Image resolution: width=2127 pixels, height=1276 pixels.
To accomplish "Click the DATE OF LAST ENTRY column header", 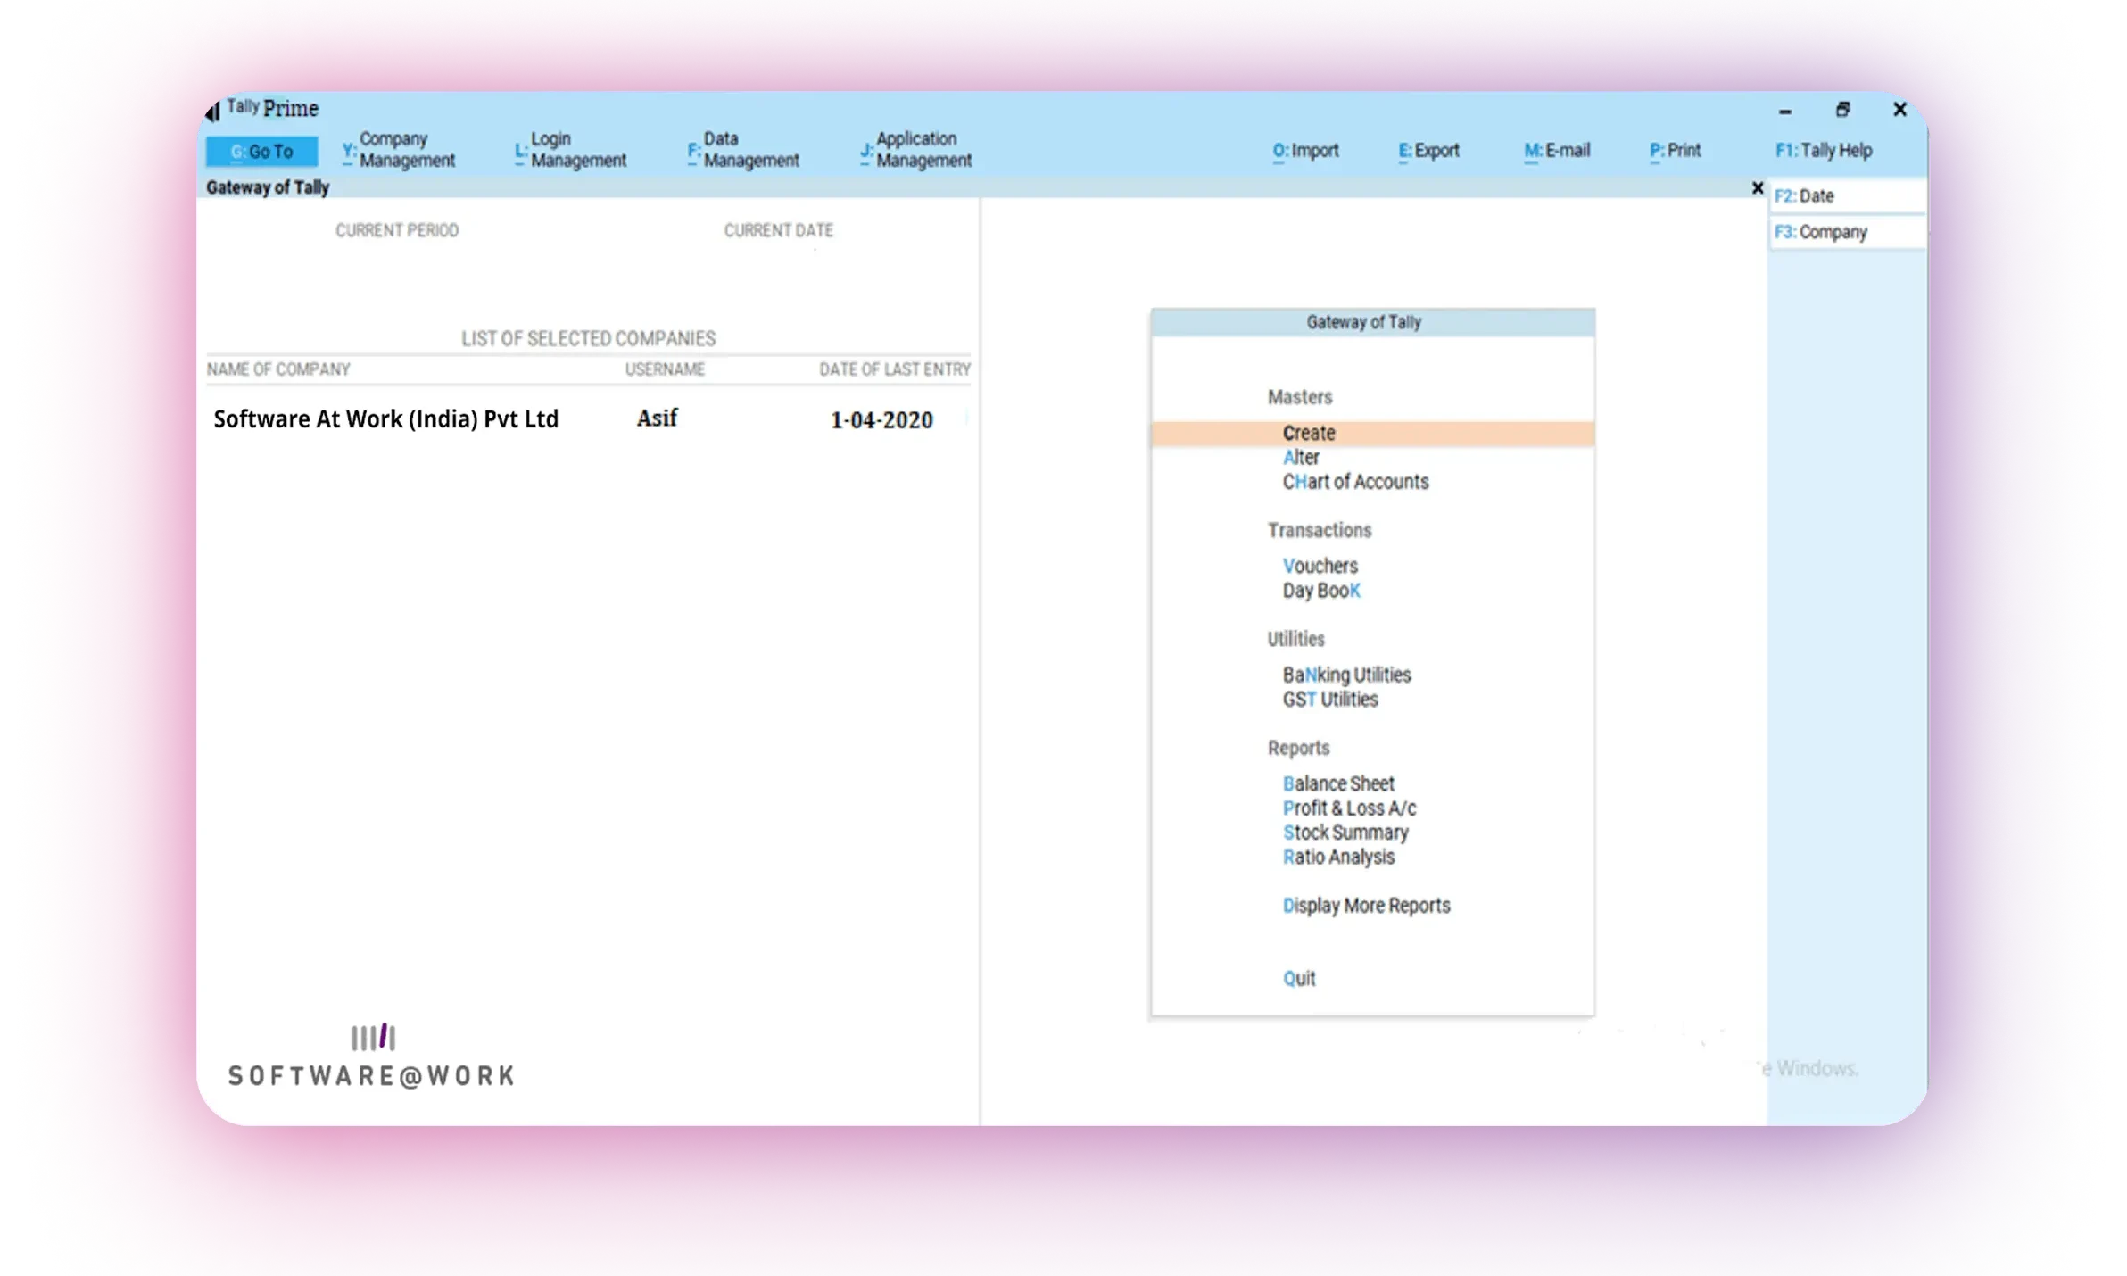I will coord(895,369).
